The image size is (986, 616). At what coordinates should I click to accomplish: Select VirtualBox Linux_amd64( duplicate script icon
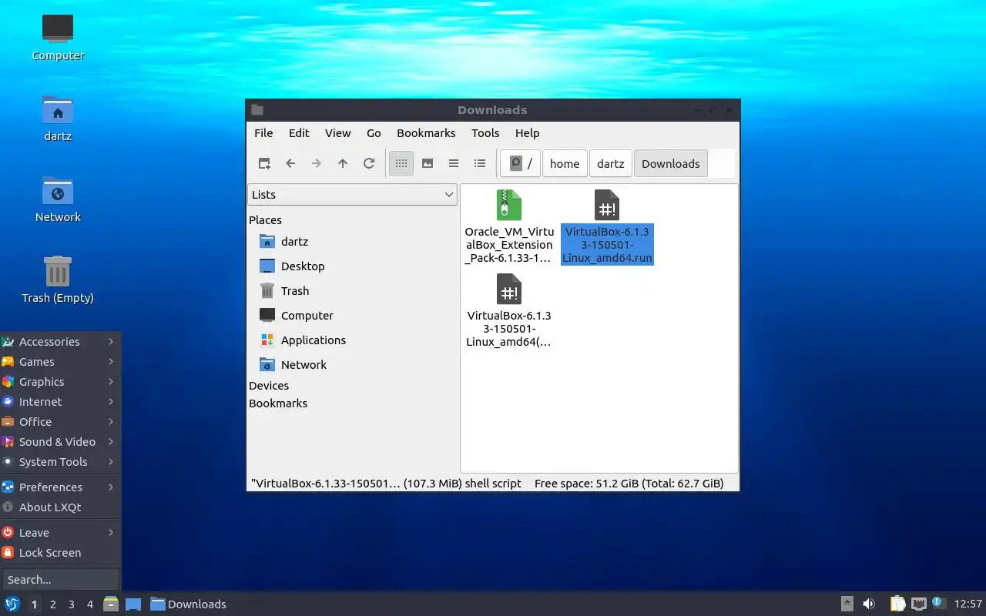click(509, 290)
